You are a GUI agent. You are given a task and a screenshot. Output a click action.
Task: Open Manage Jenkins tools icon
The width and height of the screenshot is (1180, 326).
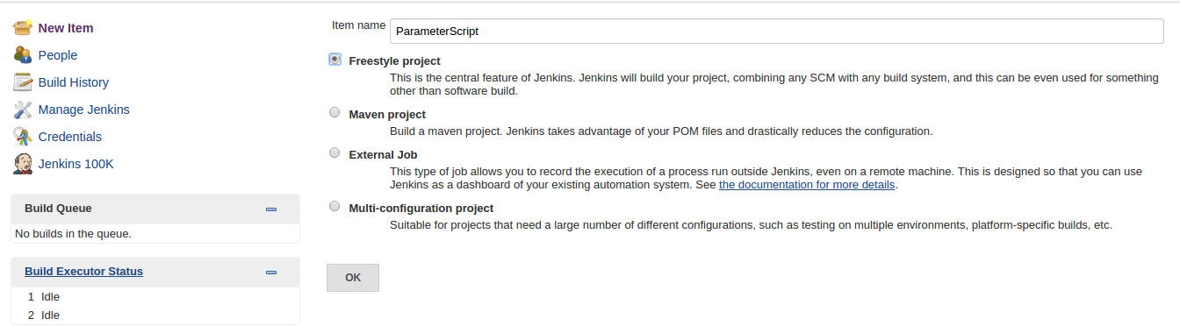pyautogui.click(x=23, y=110)
